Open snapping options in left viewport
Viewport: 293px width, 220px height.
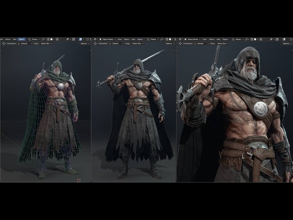[52, 39]
